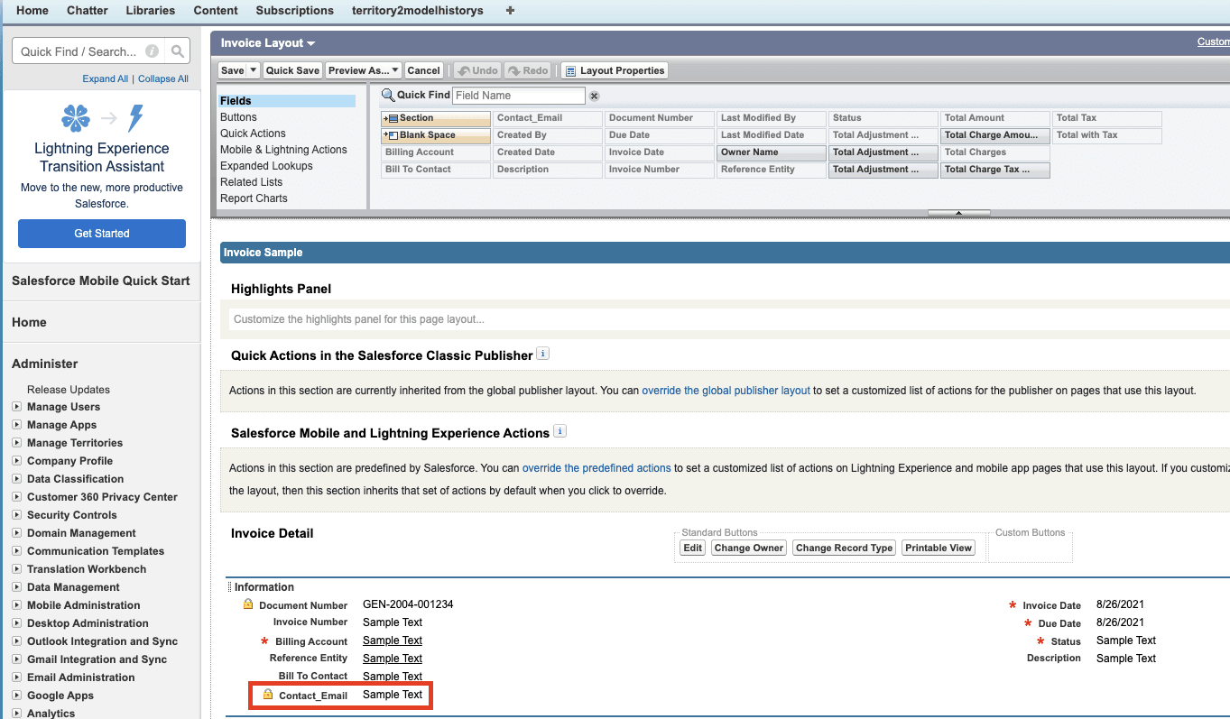The height and width of the screenshot is (719, 1230).
Task: Expand the Security Controls tree node
Action: (x=16, y=515)
